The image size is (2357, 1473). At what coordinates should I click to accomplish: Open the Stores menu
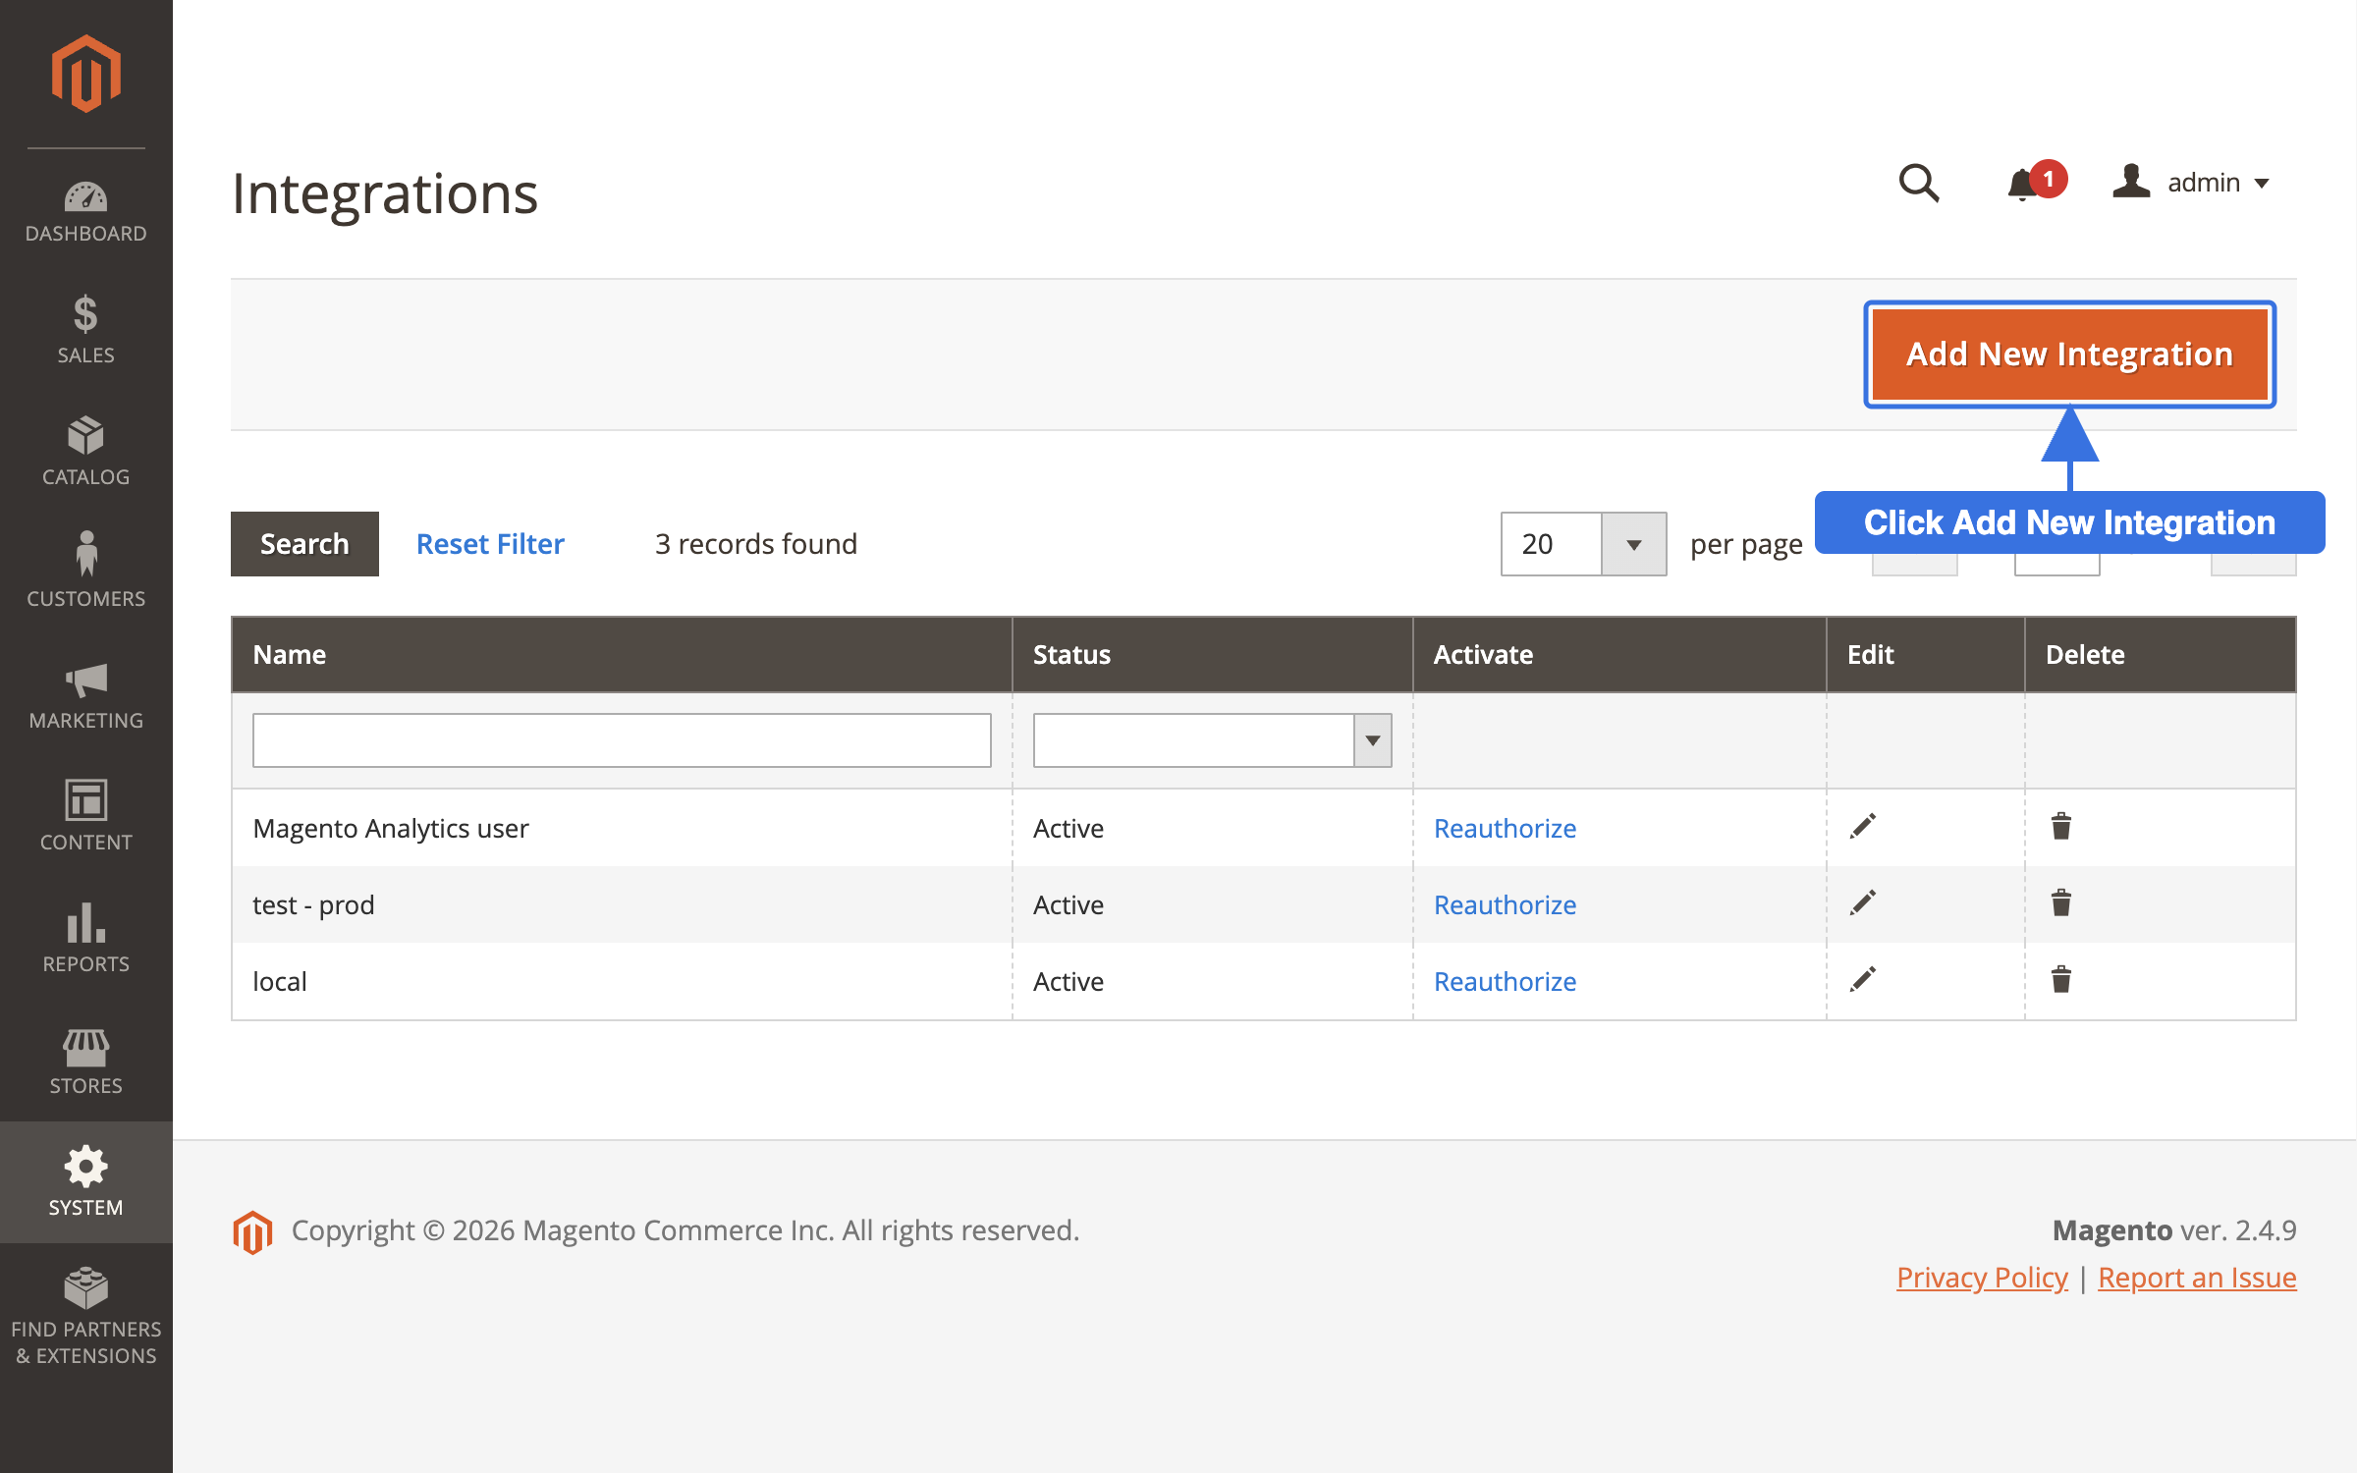tap(86, 1062)
